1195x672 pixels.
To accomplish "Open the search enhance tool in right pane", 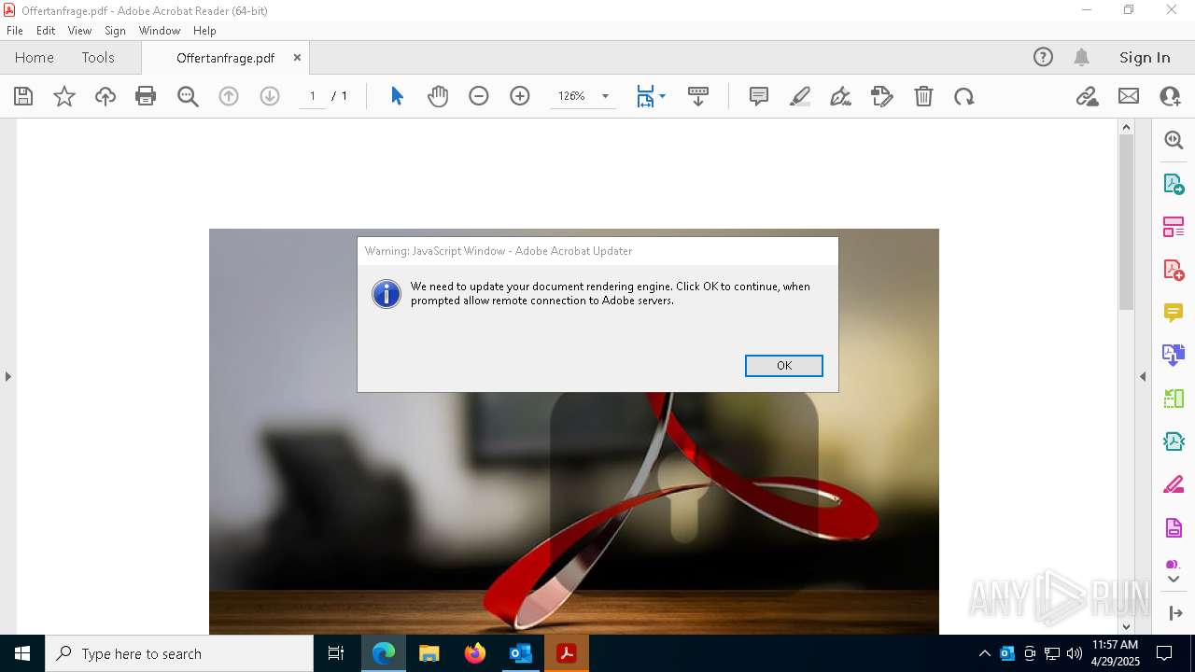I will click(1174, 140).
